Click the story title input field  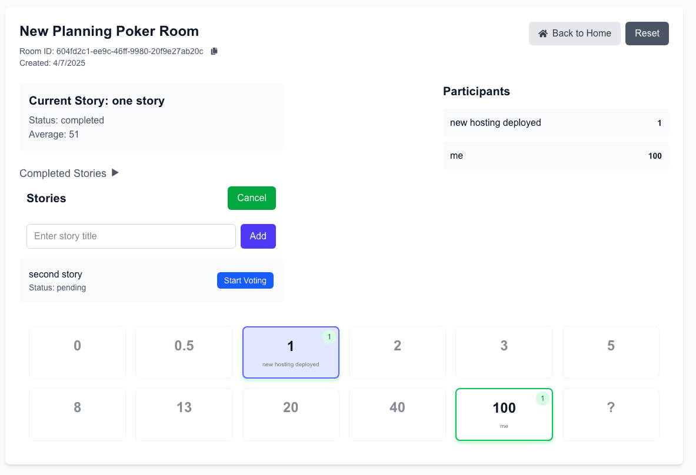[131, 236]
